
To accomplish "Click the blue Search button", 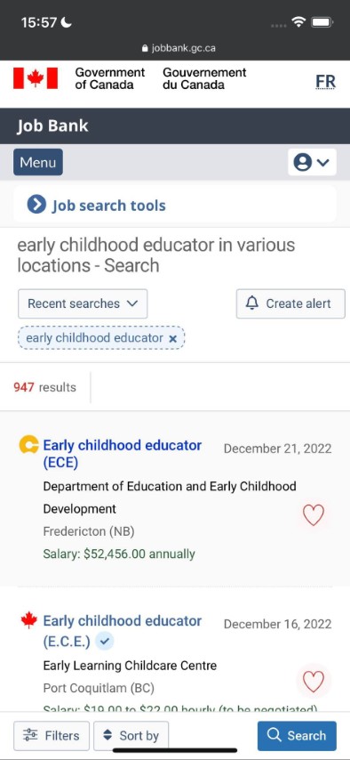I will (297, 736).
